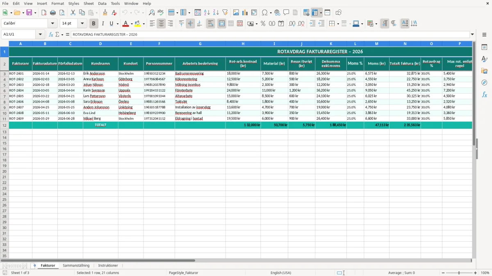Viewport: 492px width, 276px height.
Task: Select column H header
Action: pyautogui.click(x=243, y=43)
